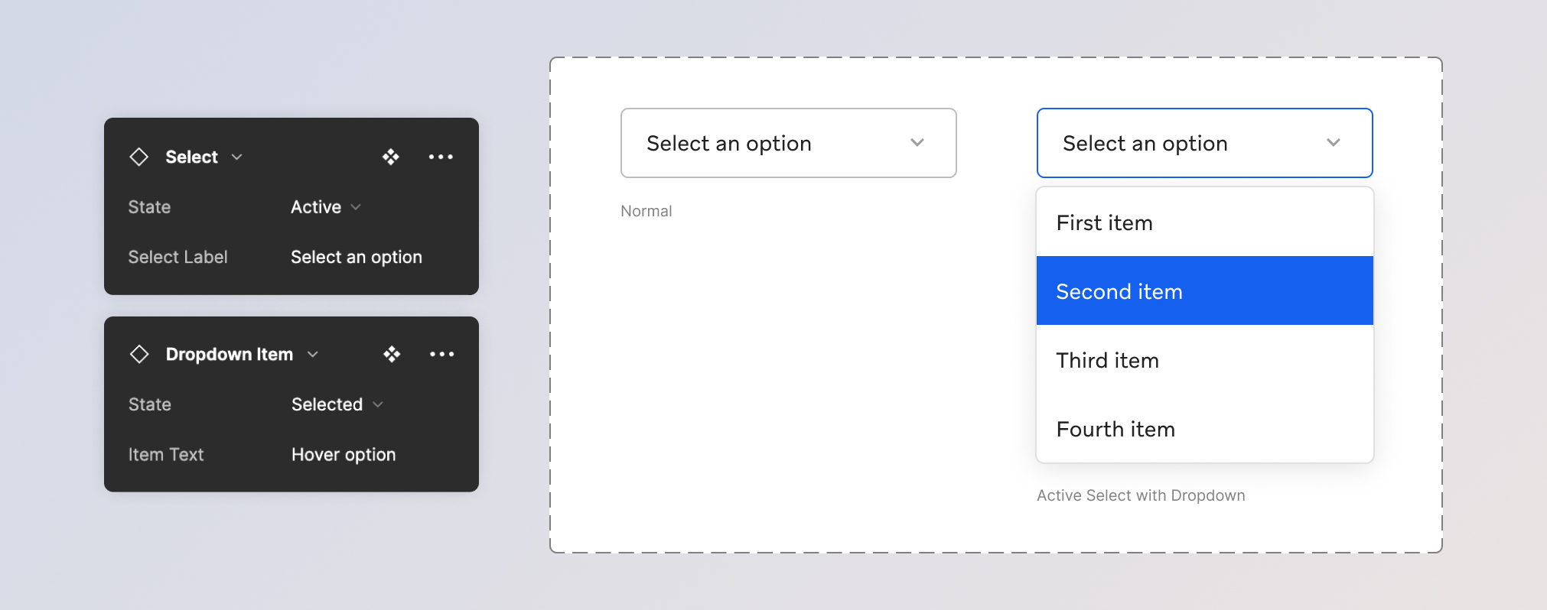Click the diamond component icon beside Dropdown Item
Screen dimensions: 1547x610
(x=139, y=354)
